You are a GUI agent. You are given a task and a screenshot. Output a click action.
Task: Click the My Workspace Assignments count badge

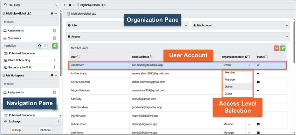pyautogui.click(x=54, y=92)
